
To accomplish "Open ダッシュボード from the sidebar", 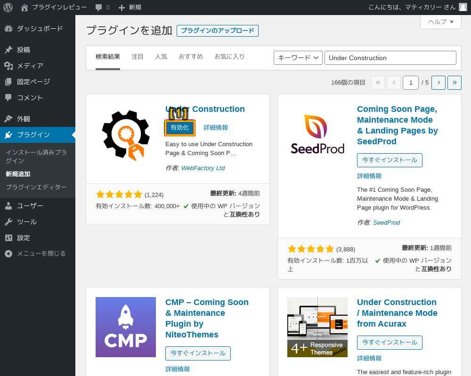I will pyautogui.click(x=38, y=29).
